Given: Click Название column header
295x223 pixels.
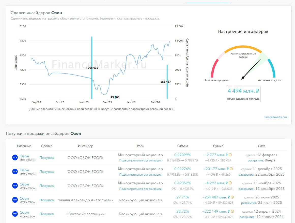Looking at the screenshot, I should click(x=24, y=146).
